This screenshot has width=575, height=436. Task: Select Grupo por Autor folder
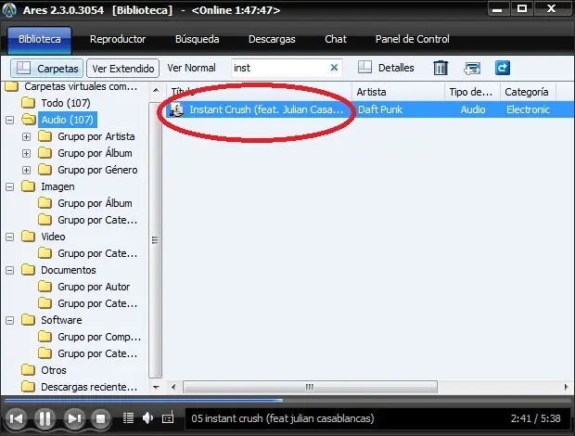point(94,287)
